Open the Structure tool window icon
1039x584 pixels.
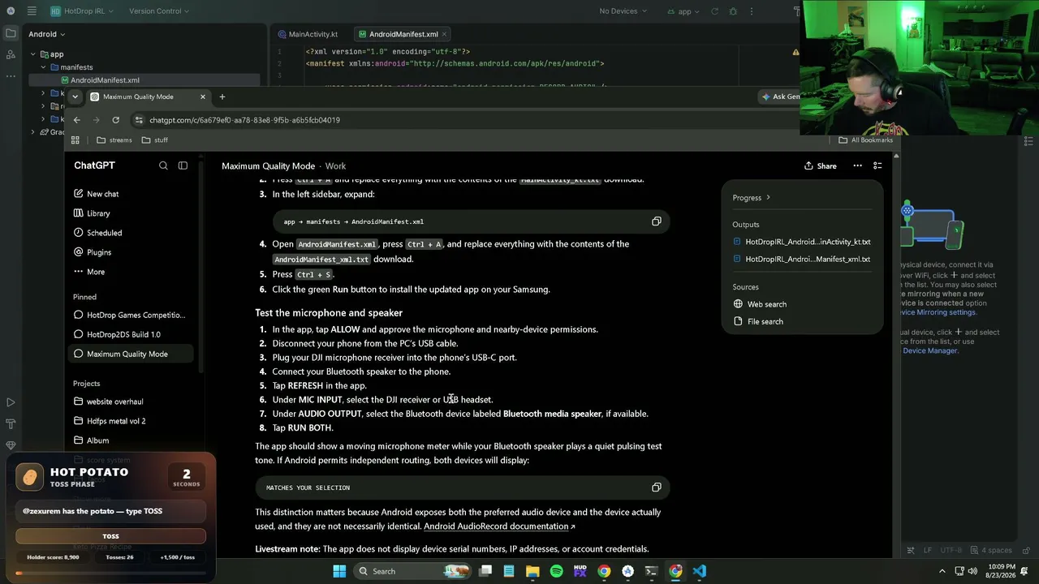(11, 54)
